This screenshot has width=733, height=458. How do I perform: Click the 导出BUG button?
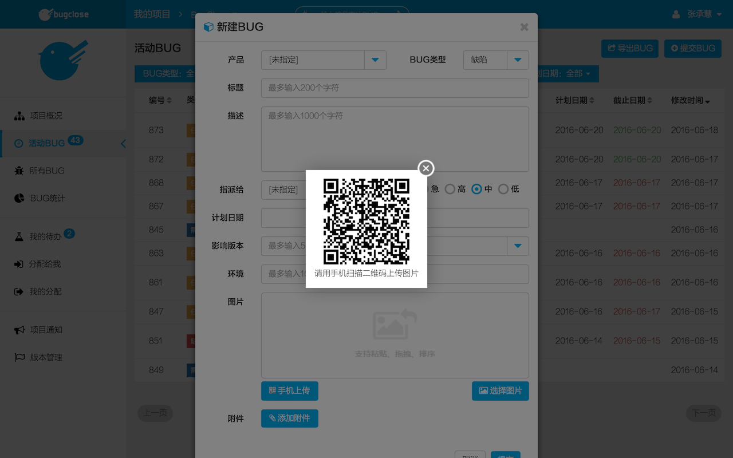point(630,49)
